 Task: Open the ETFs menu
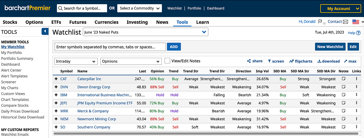[x=56, y=22]
